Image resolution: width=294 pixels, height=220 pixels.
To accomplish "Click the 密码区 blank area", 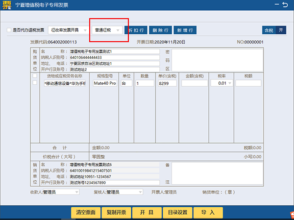I will tap(218, 60).
